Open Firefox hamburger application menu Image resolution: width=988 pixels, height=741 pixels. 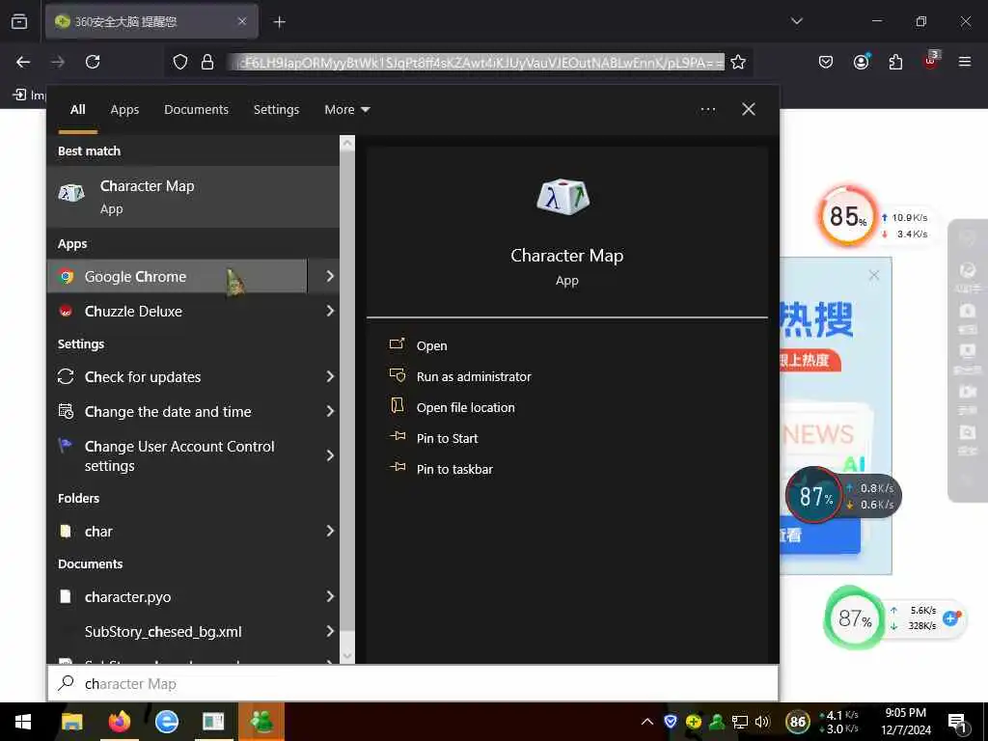click(965, 62)
